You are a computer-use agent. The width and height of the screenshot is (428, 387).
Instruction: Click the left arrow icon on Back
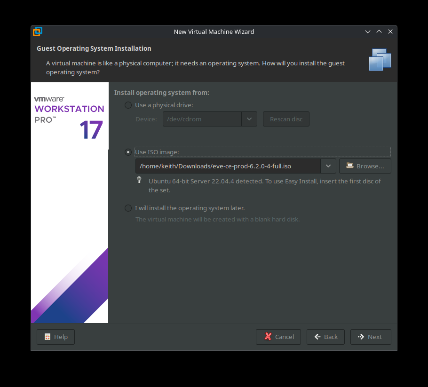pos(317,337)
